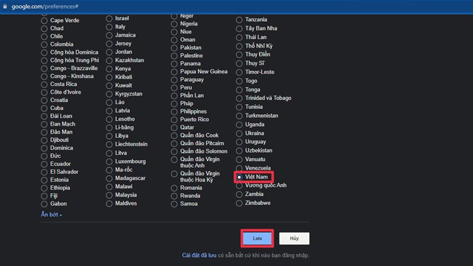The height and width of the screenshot is (266, 473).
Task: Click the google.com/preferences address bar
Action: [45, 7]
